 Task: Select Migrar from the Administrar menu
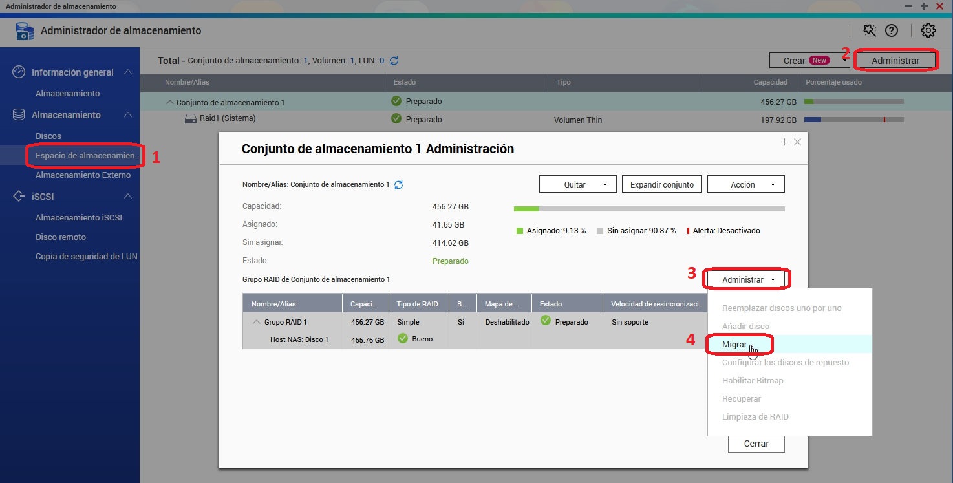[x=734, y=345]
